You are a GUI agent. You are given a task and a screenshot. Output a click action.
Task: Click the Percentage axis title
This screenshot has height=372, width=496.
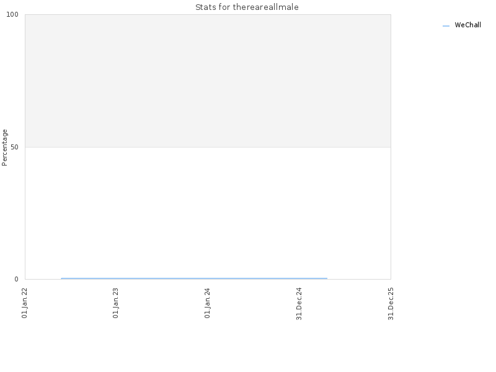point(4,148)
